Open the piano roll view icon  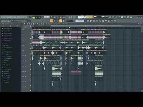click(x=91, y=21)
